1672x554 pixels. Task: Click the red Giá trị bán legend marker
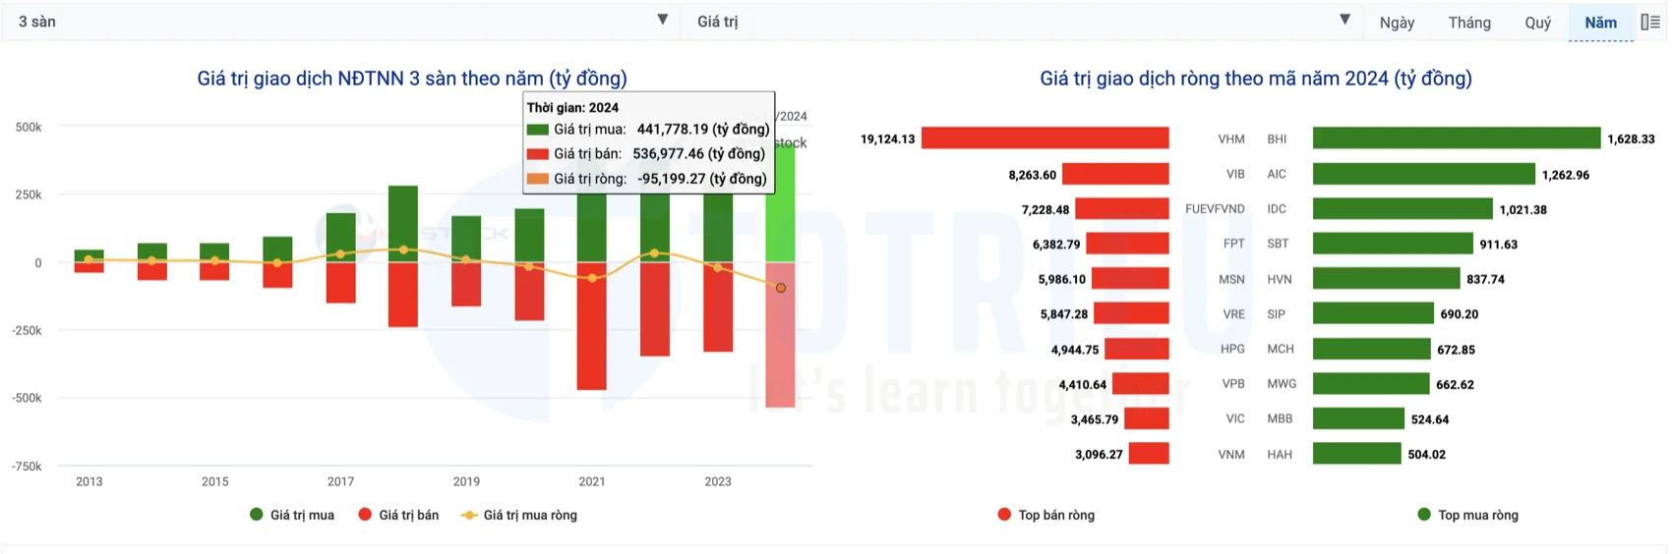pyautogui.click(x=365, y=515)
